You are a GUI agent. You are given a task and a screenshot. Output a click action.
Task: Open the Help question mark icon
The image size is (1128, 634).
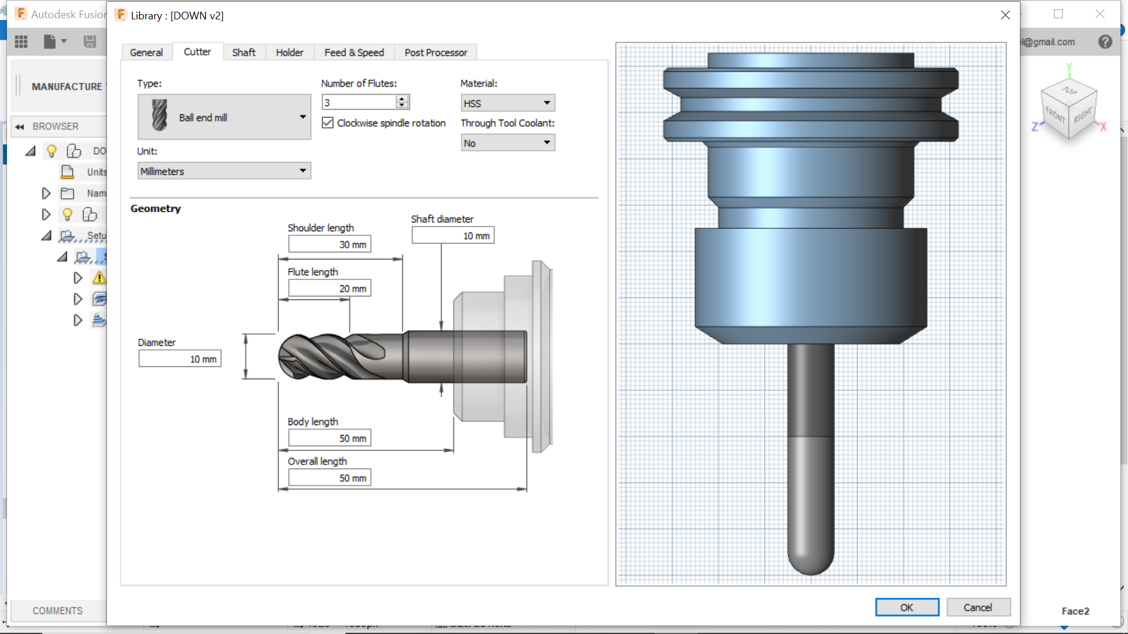click(x=1105, y=42)
